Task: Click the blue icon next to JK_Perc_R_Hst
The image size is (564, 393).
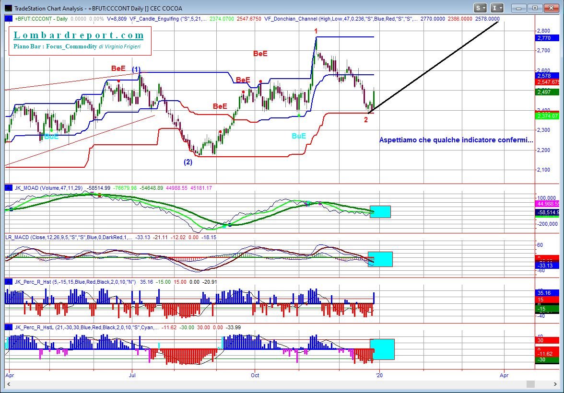Action: 9,282
